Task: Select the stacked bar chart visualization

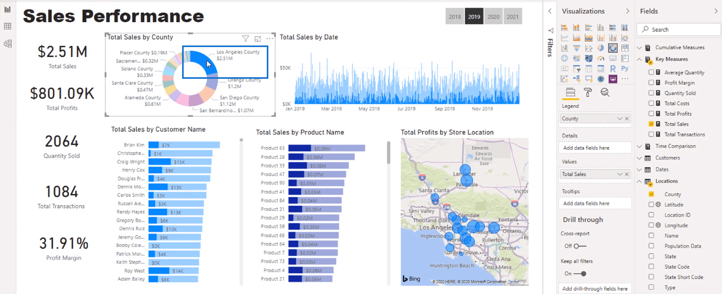Action: (x=564, y=27)
